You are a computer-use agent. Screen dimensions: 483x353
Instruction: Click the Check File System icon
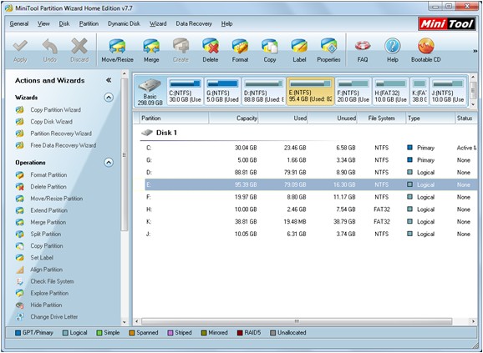(x=20, y=281)
